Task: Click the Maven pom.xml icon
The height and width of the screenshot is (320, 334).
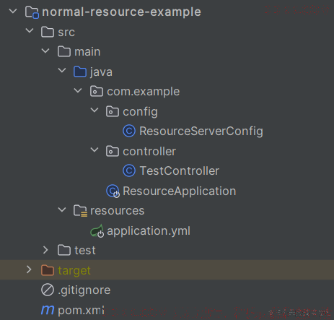Action: click(48, 310)
